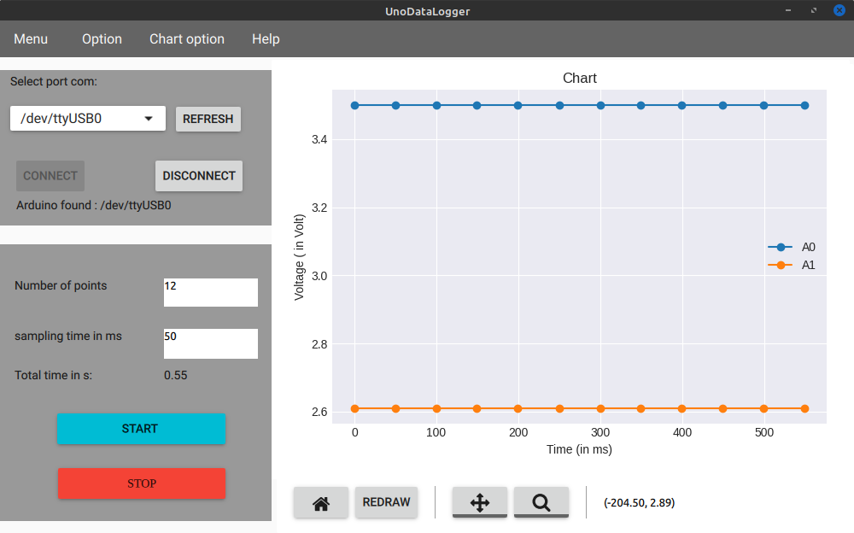Click the cursor coordinates (-204.50, 2.89)
This screenshot has height=533, width=854.
[x=639, y=502]
